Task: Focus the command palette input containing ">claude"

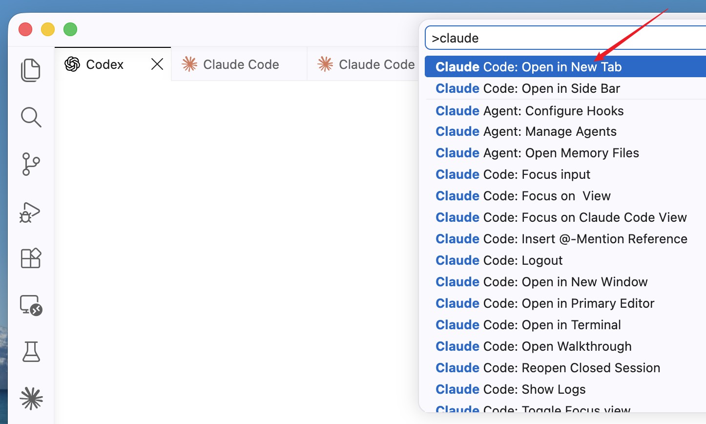Action: [x=565, y=38]
